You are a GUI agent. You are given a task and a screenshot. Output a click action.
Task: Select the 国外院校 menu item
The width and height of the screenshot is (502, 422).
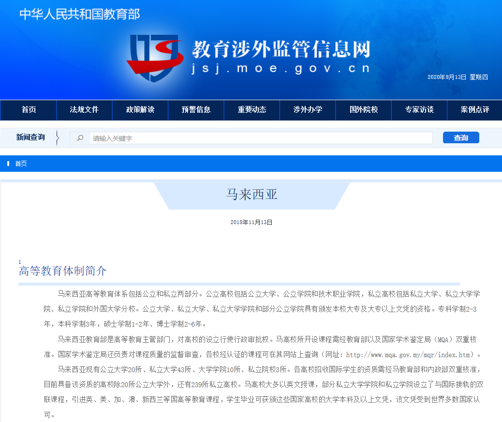(363, 110)
